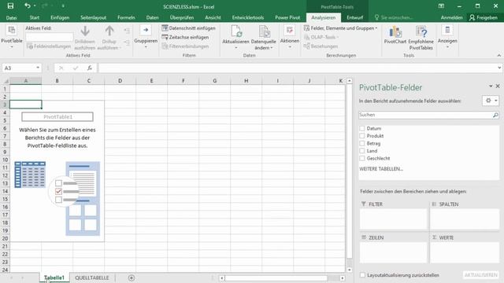Click Datenquelle ändern icon
This screenshot has width=504, height=283.
point(265,31)
